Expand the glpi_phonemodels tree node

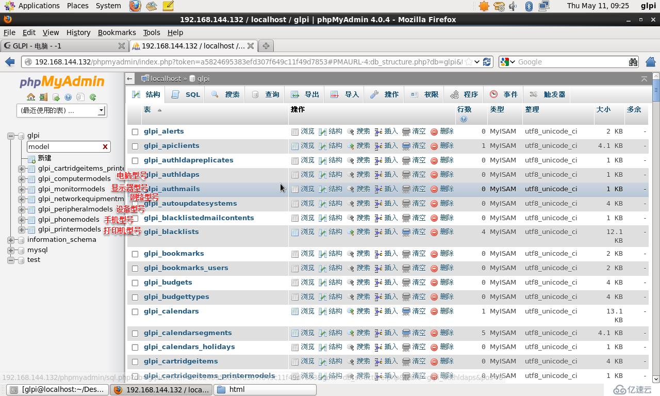tap(21, 220)
